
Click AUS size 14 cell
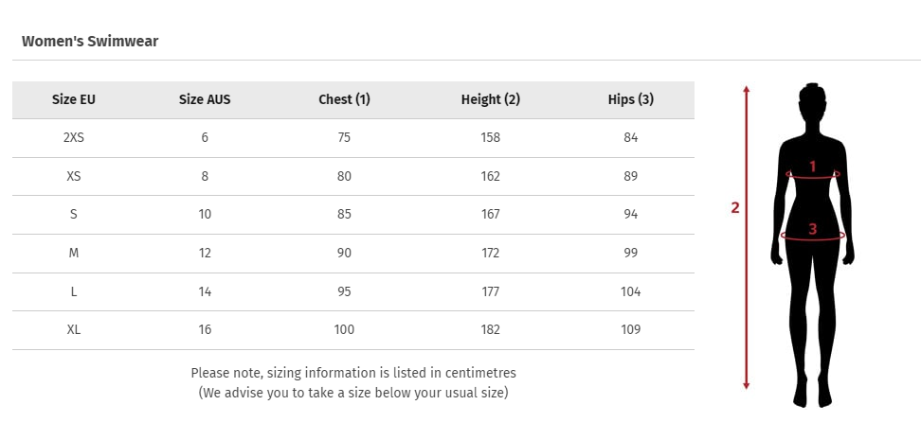(x=205, y=291)
